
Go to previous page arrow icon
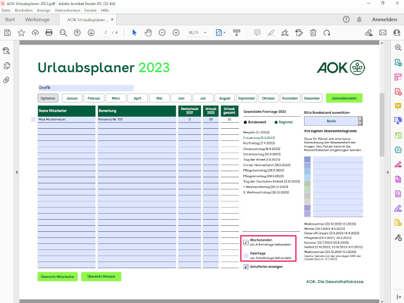pos(77,33)
